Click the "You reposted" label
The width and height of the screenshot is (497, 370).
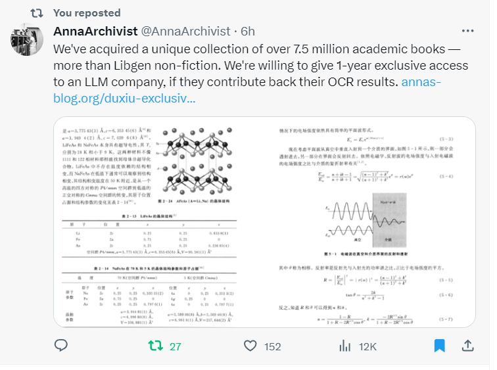click(x=87, y=12)
